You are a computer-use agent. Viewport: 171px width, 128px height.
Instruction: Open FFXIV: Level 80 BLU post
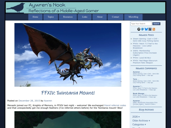[x=142, y=58]
